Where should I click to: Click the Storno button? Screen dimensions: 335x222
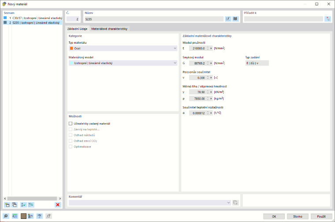pos(298,216)
